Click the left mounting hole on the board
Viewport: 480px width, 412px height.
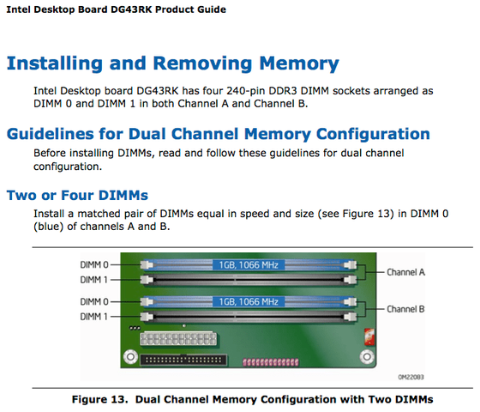pos(130,357)
